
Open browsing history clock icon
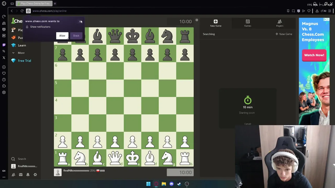tap(4, 80)
